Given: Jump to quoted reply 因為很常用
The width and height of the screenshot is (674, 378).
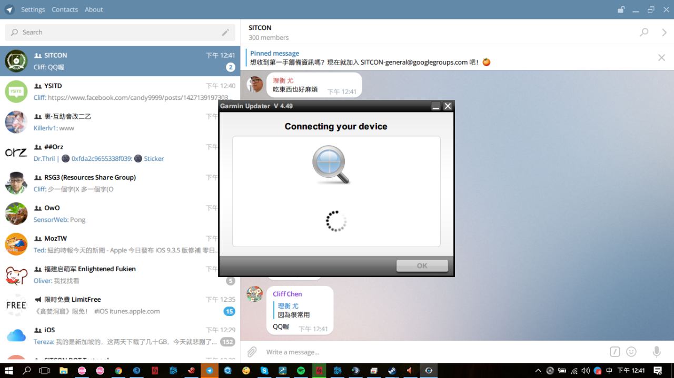Looking at the screenshot, I should (294, 310).
